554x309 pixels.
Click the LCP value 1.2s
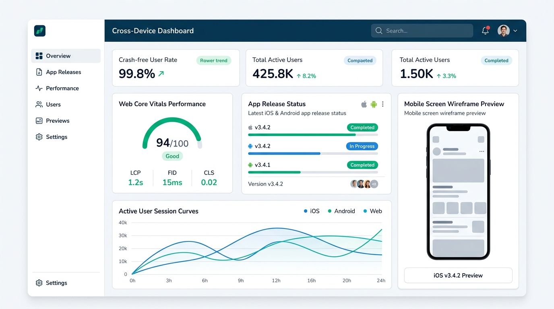coord(136,182)
